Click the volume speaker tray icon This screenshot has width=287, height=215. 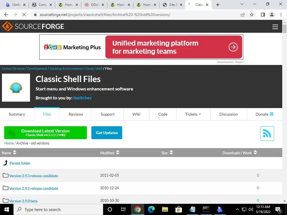click(x=251, y=209)
